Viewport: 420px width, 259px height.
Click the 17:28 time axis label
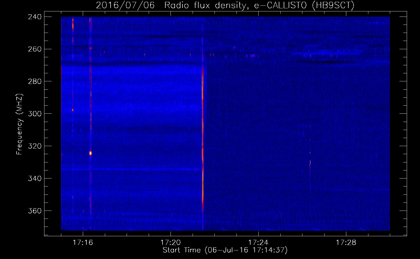[x=346, y=242]
